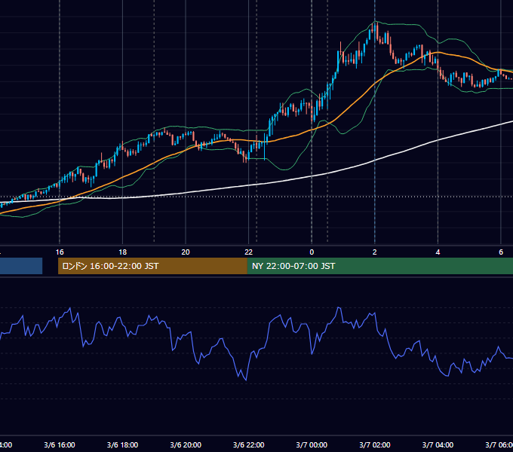Image resolution: width=513 pixels, height=452 pixels.
Task: Click the 0 hour label on the upper axis
Action: pyautogui.click(x=312, y=252)
